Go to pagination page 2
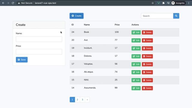 (77, 100)
